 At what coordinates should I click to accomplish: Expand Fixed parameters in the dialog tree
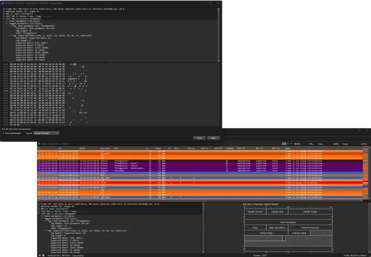tap(7, 21)
